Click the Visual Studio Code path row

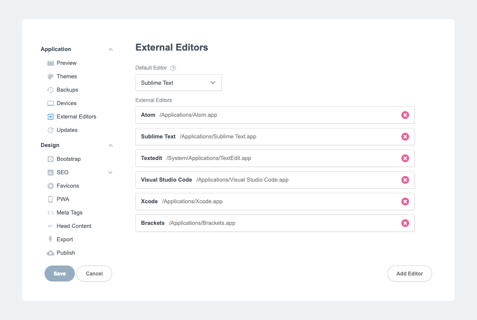pyautogui.click(x=275, y=180)
